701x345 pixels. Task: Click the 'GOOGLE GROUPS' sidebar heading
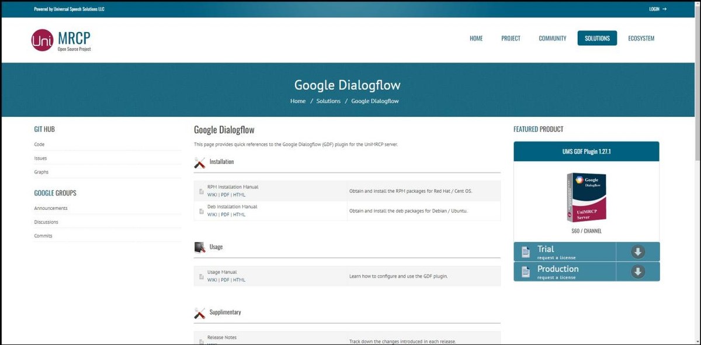[55, 193]
